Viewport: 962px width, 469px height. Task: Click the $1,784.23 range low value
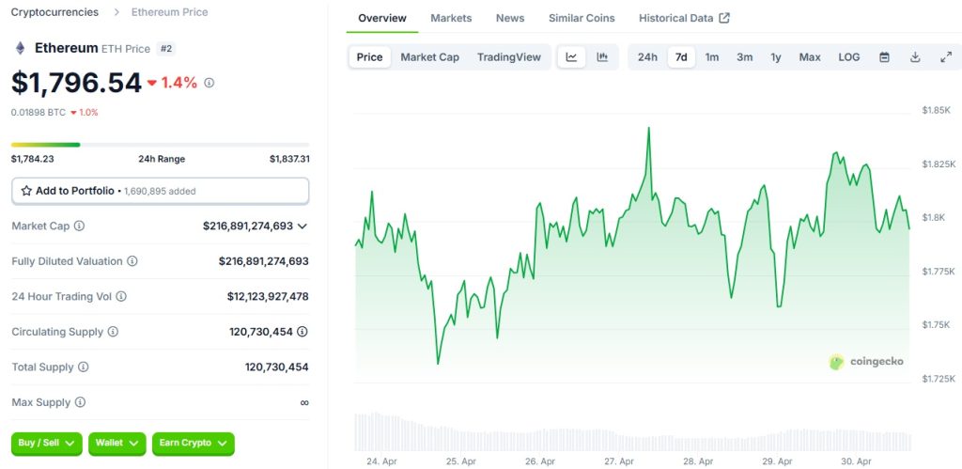pos(33,159)
